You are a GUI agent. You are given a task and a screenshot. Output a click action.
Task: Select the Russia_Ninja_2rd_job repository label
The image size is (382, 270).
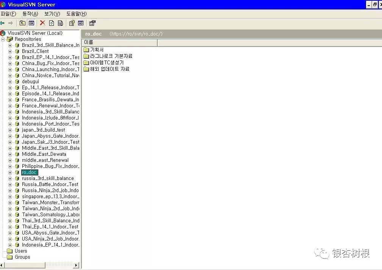point(50,191)
